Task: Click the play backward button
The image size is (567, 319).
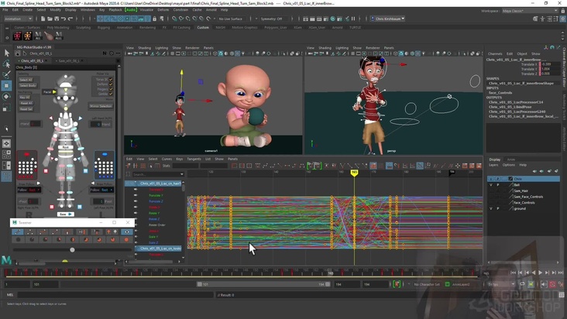Action: coord(534,273)
